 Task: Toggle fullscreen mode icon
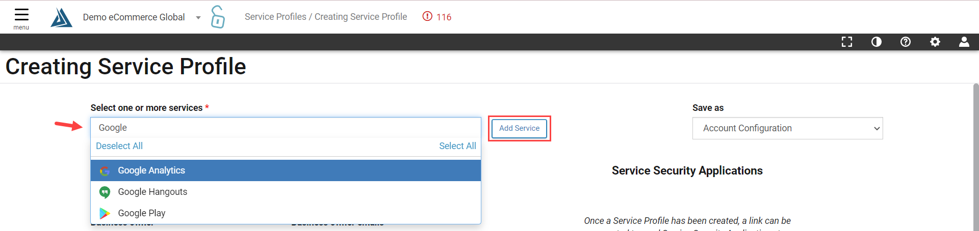tap(847, 42)
